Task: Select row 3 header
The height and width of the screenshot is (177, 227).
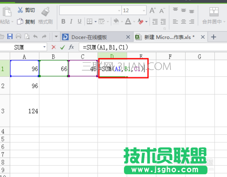Action: click(x=5, y=111)
